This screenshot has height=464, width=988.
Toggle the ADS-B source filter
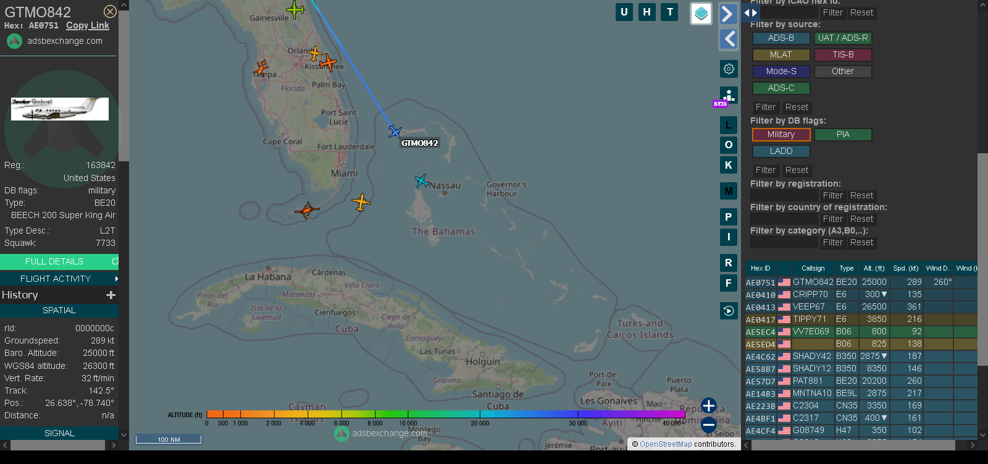pyautogui.click(x=781, y=38)
